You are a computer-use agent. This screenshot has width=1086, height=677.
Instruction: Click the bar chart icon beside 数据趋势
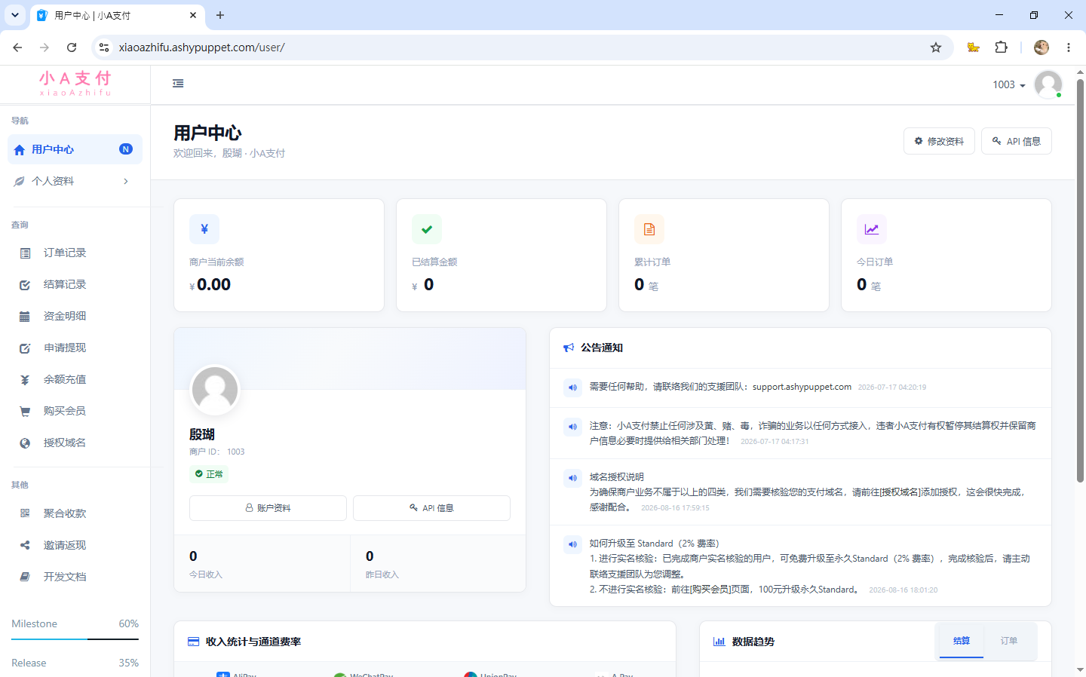(719, 642)
